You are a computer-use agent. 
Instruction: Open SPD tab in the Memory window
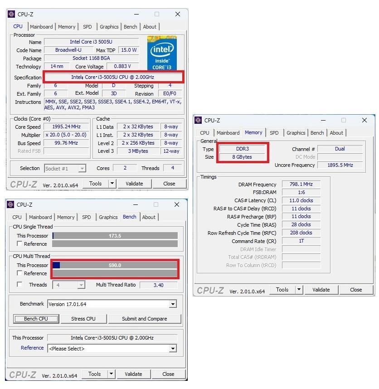pyautogui.click(x=274, y=133)
